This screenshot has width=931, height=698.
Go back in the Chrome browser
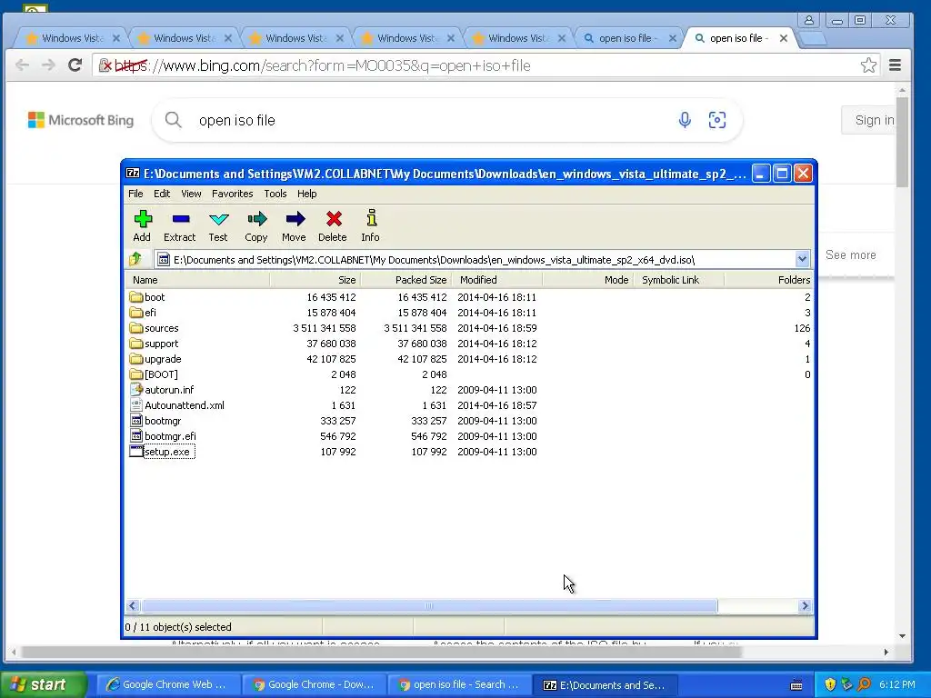pos(22,65)
